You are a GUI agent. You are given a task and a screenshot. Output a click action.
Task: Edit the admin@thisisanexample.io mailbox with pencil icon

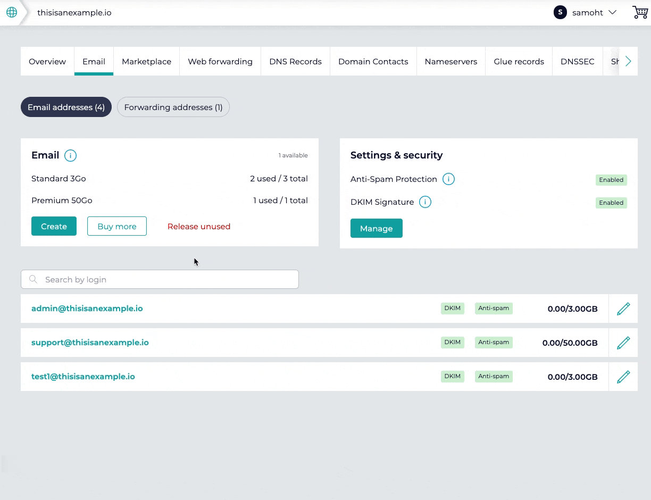coord(623,309)
